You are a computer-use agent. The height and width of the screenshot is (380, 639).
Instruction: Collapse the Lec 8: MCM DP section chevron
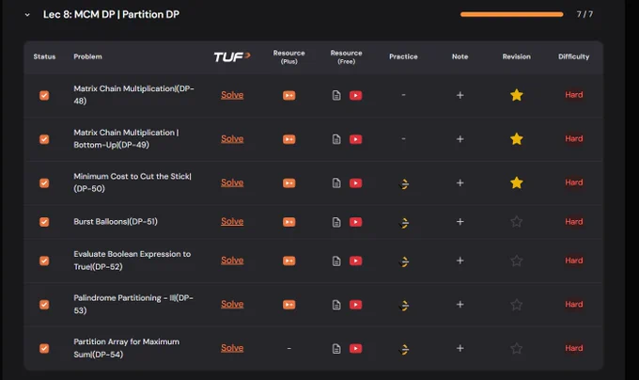(27, 15)
